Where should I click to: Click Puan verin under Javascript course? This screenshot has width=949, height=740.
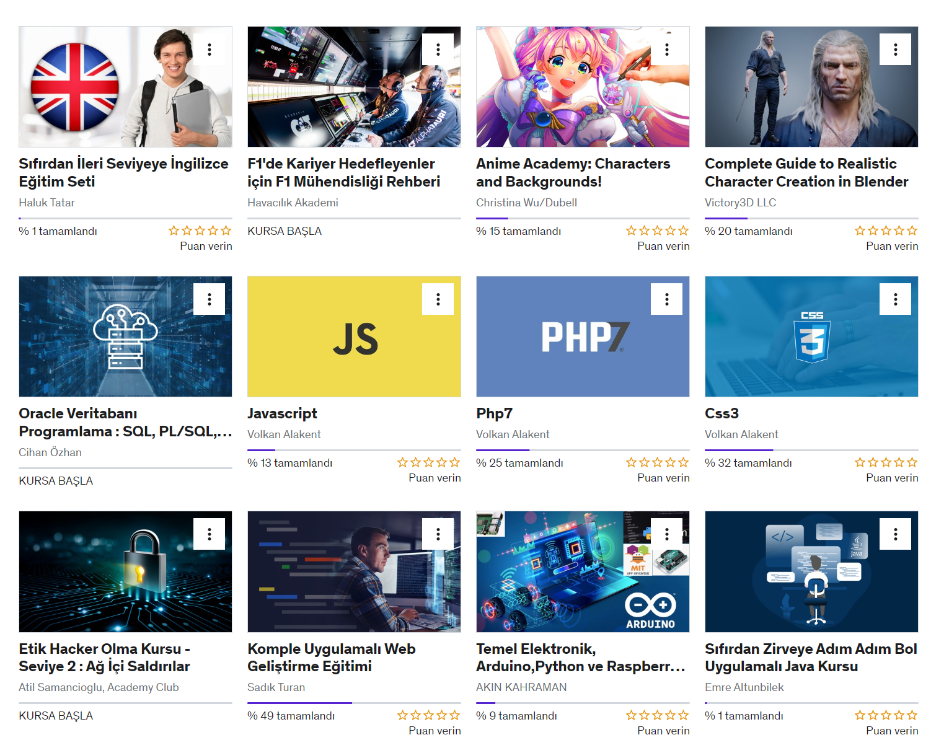point(435,478)
